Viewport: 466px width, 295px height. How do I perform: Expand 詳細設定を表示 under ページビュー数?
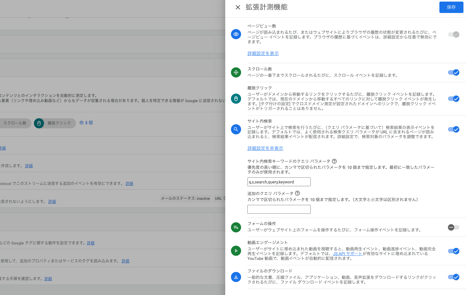coord(263,53)
